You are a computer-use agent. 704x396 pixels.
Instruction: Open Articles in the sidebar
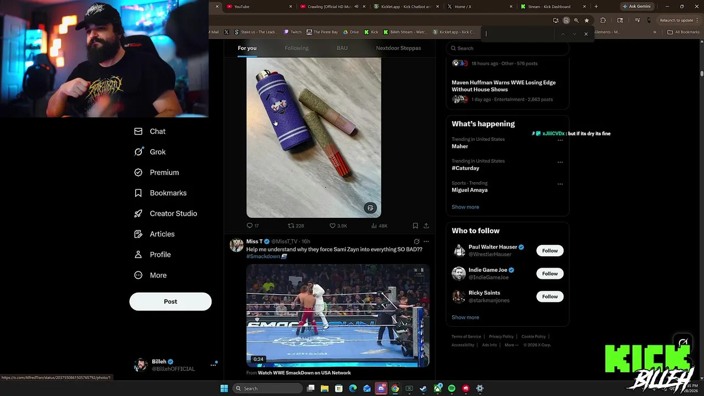154,234
